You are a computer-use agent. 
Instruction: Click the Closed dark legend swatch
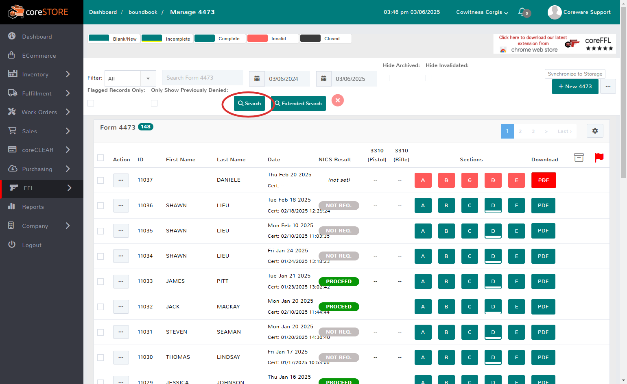click(x=310, y=38)
